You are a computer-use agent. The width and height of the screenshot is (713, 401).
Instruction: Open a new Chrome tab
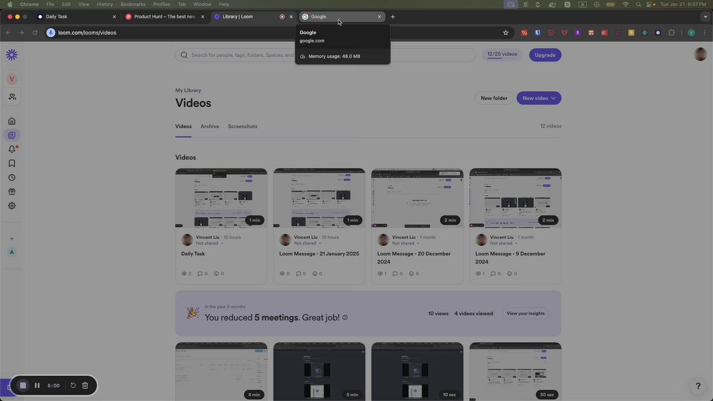pyautogui.click(x=393, y=17)
